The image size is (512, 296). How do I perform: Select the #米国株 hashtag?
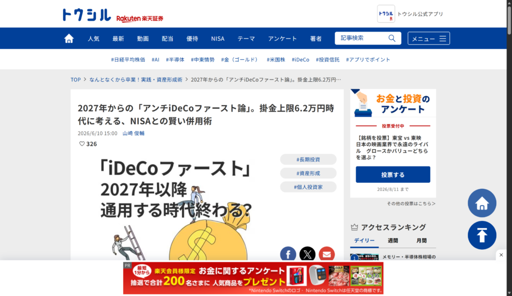pyautogui.click(x=276, y=59)
